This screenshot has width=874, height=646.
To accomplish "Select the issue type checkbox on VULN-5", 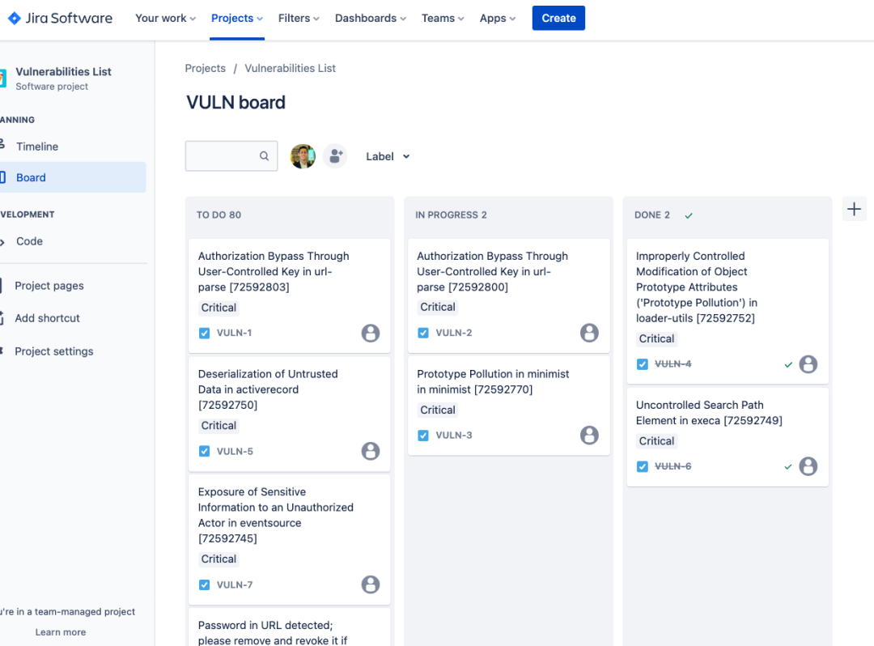I will [x=204, y=451].
